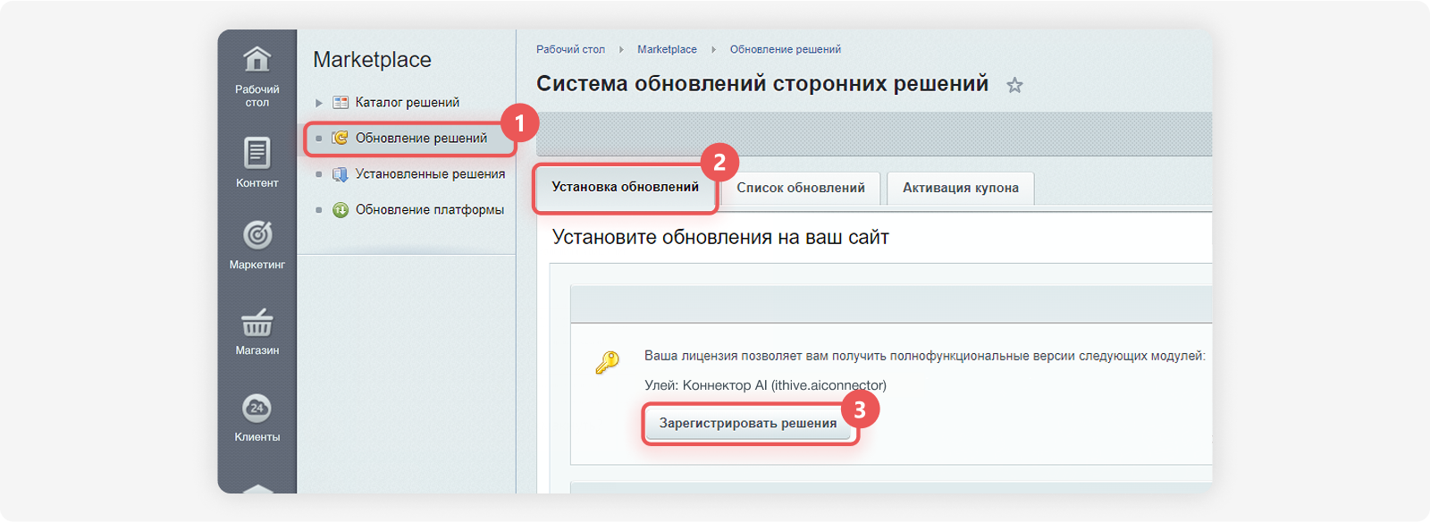
Task: Add page to favorites with star icon
Action: [x=1014, y=85]
